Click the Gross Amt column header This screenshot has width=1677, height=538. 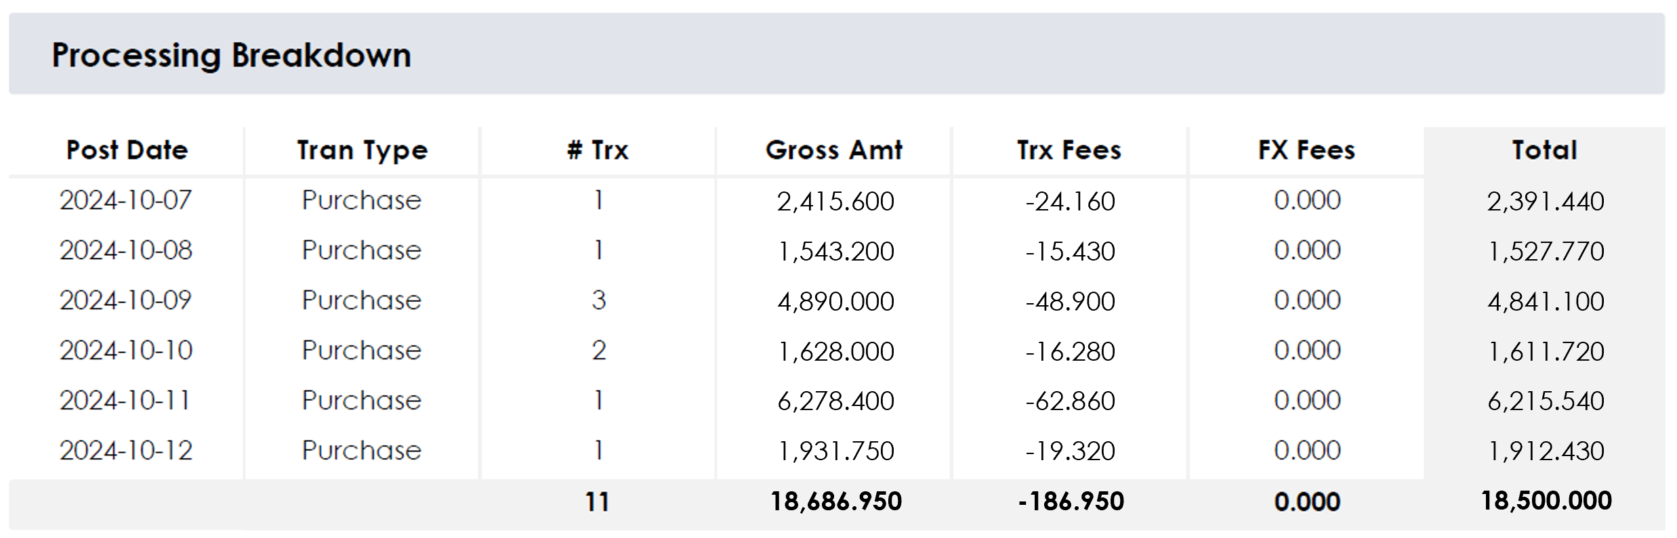click(834, 150)
